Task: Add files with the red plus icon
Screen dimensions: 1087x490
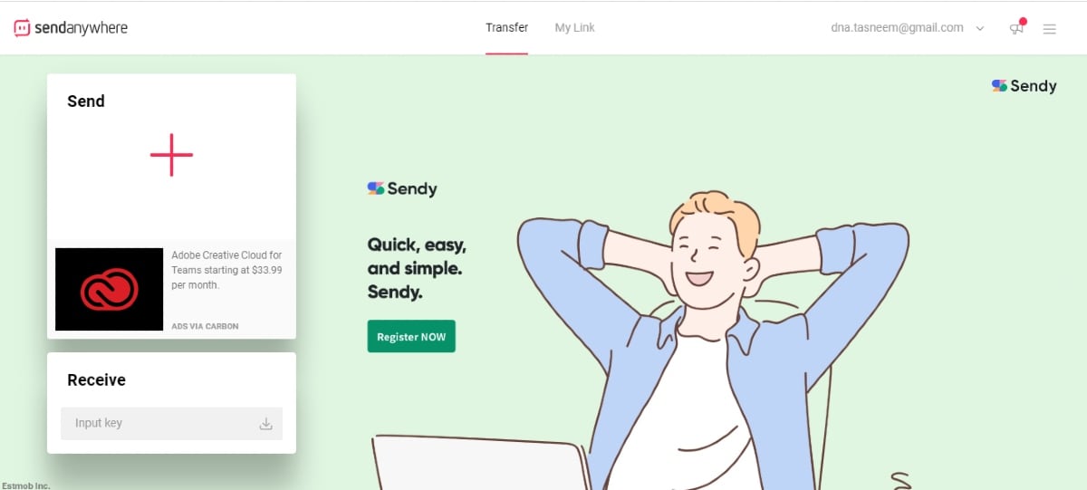Action: tap(171, 155)
